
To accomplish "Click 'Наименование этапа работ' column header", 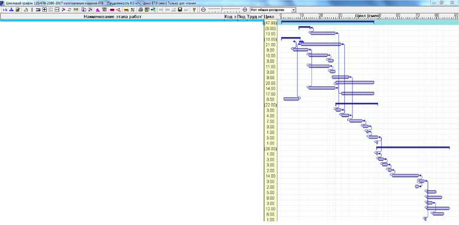I will pyautogui.click(x=112, y=17).
